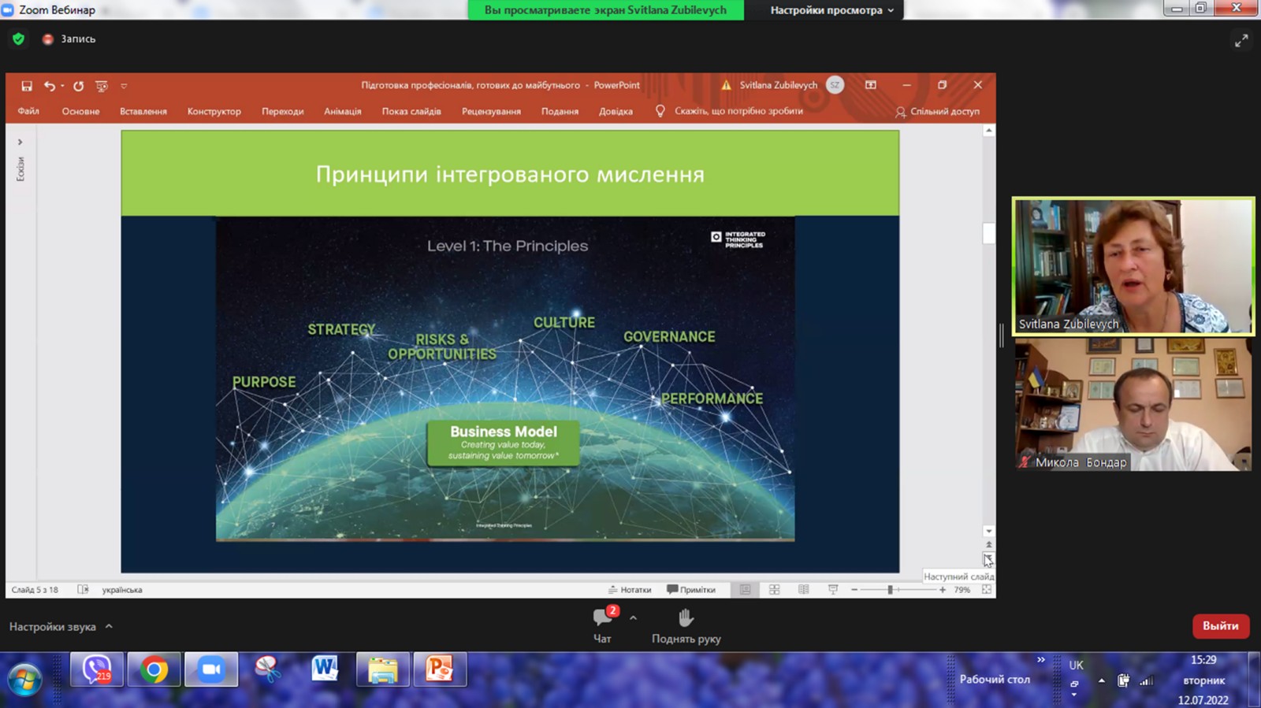Click the Undo arrow in PowerPoint
The width and height of the screenshot is (1261, 708).
pyautogui.click(x=50, y=86)
